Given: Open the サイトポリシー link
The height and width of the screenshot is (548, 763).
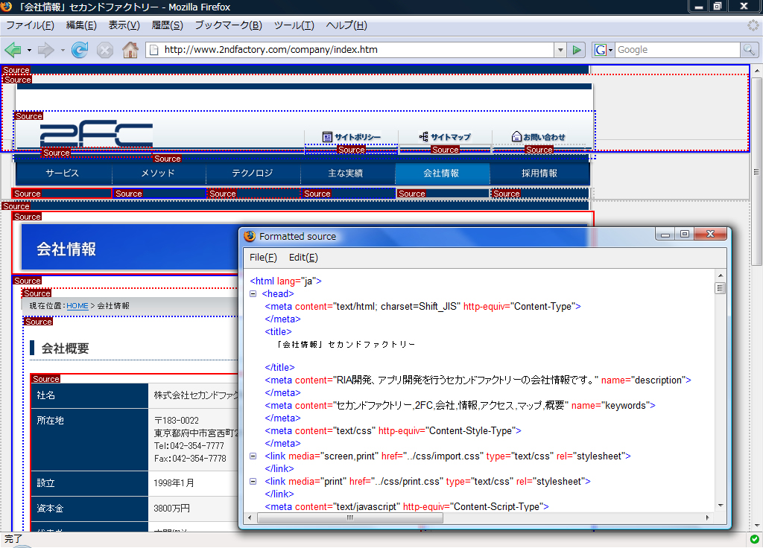Looking at the screenshot, I should tap(352, 137).
